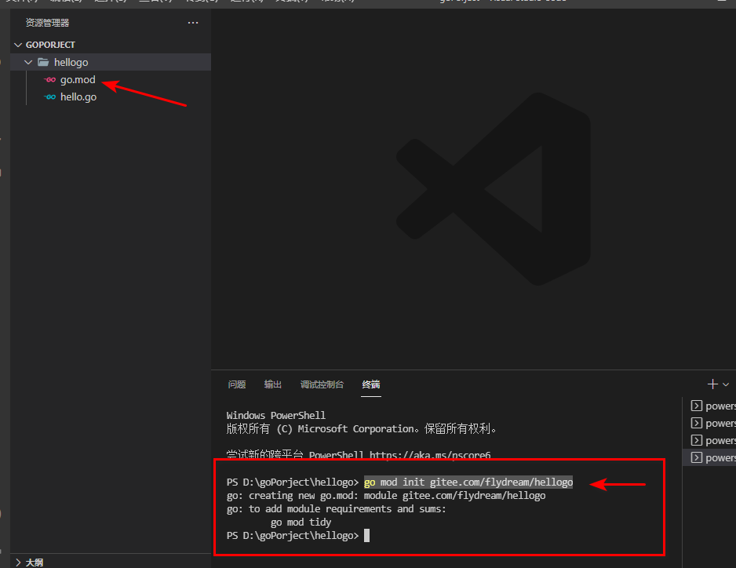Open the 调试控制台 tab
Image resolution: width=736 pixels, height=568 pixels.
click(322, 384)
